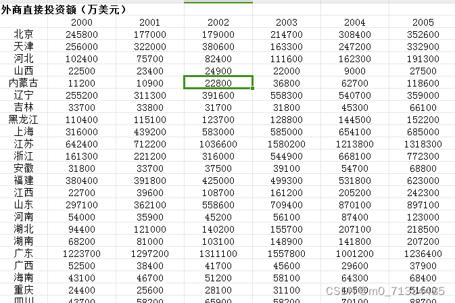The image size is (455, 303).
Task: Select cell 66100 in the 吉林 row
Action: (423, 108)
